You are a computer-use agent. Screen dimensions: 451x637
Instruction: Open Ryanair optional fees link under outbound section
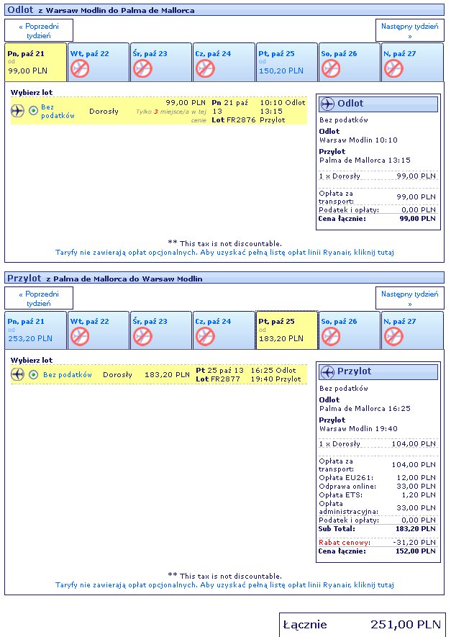[x=224, y=253]
